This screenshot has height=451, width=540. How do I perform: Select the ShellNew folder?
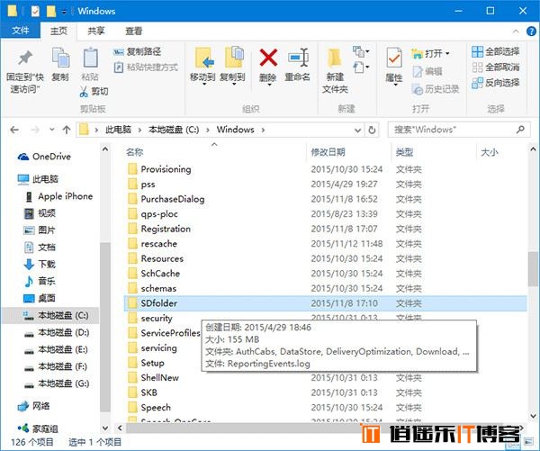click(153, 377)
